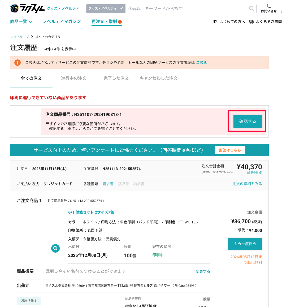Click the はじめての方へ link text
Screen dimensions: 282x307
pyautogui.click(x=232, y=21)
